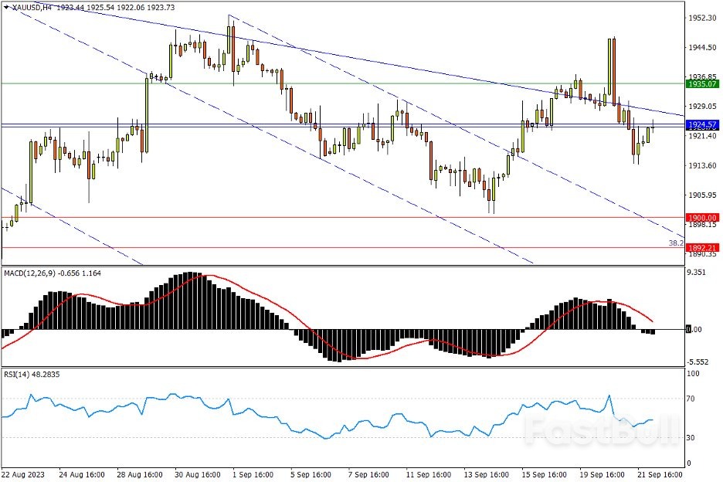The width and height of the screenshot is (723, 482).
Task: Click the 38.2 Fibonacci level label
Action: (675, 243)
